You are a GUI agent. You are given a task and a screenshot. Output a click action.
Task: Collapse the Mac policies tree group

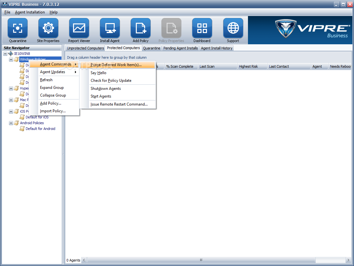(11, 100)
